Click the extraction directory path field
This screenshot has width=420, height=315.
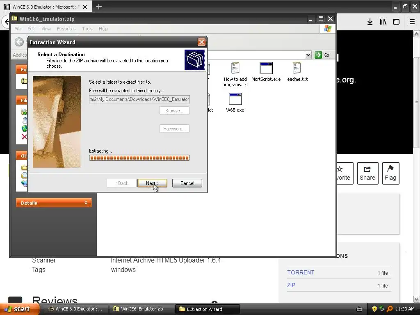pos(139,99)
